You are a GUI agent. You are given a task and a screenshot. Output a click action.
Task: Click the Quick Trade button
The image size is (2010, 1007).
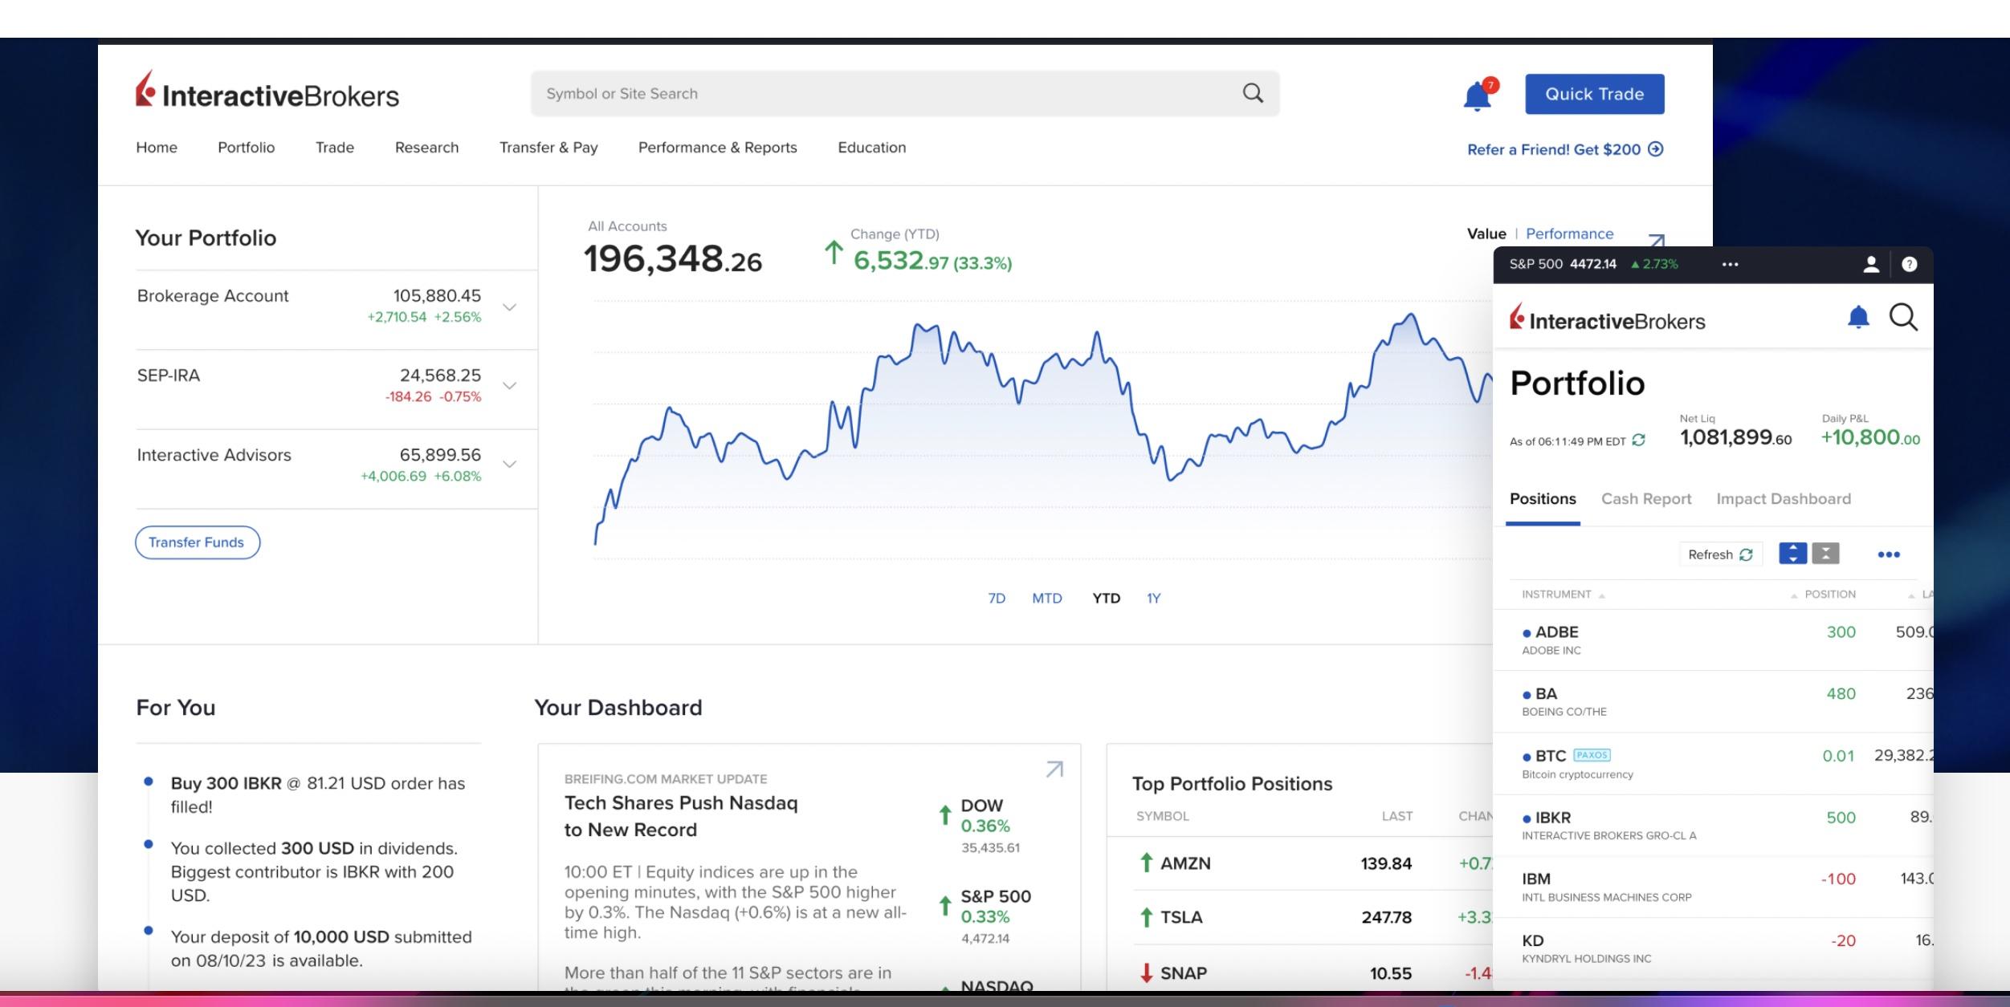[1595, 94]
